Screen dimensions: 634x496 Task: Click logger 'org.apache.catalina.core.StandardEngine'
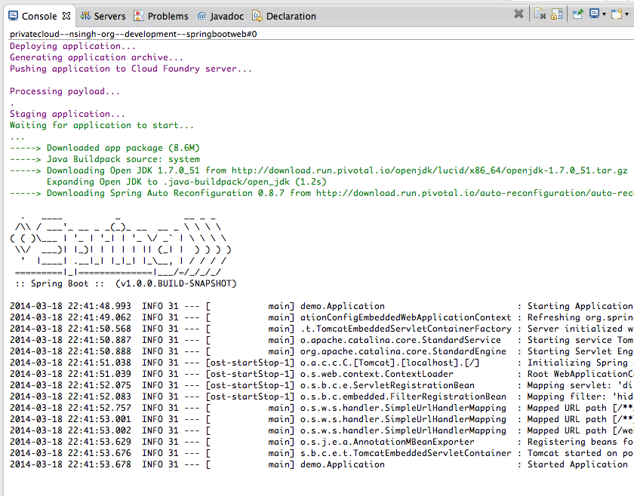point(403,351)
